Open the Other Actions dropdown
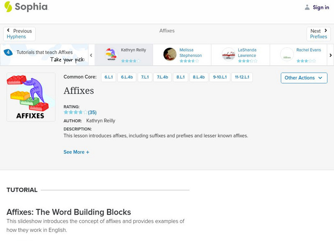Image resolution: width=334 pixels, height=241 pixels. point(304,78)
